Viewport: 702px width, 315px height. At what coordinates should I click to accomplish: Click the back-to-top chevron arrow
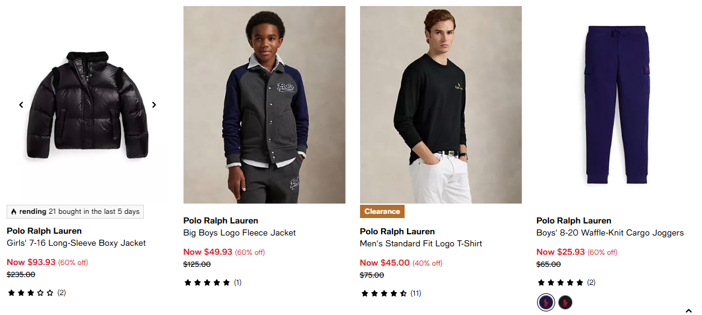click(x=689, y=311)
